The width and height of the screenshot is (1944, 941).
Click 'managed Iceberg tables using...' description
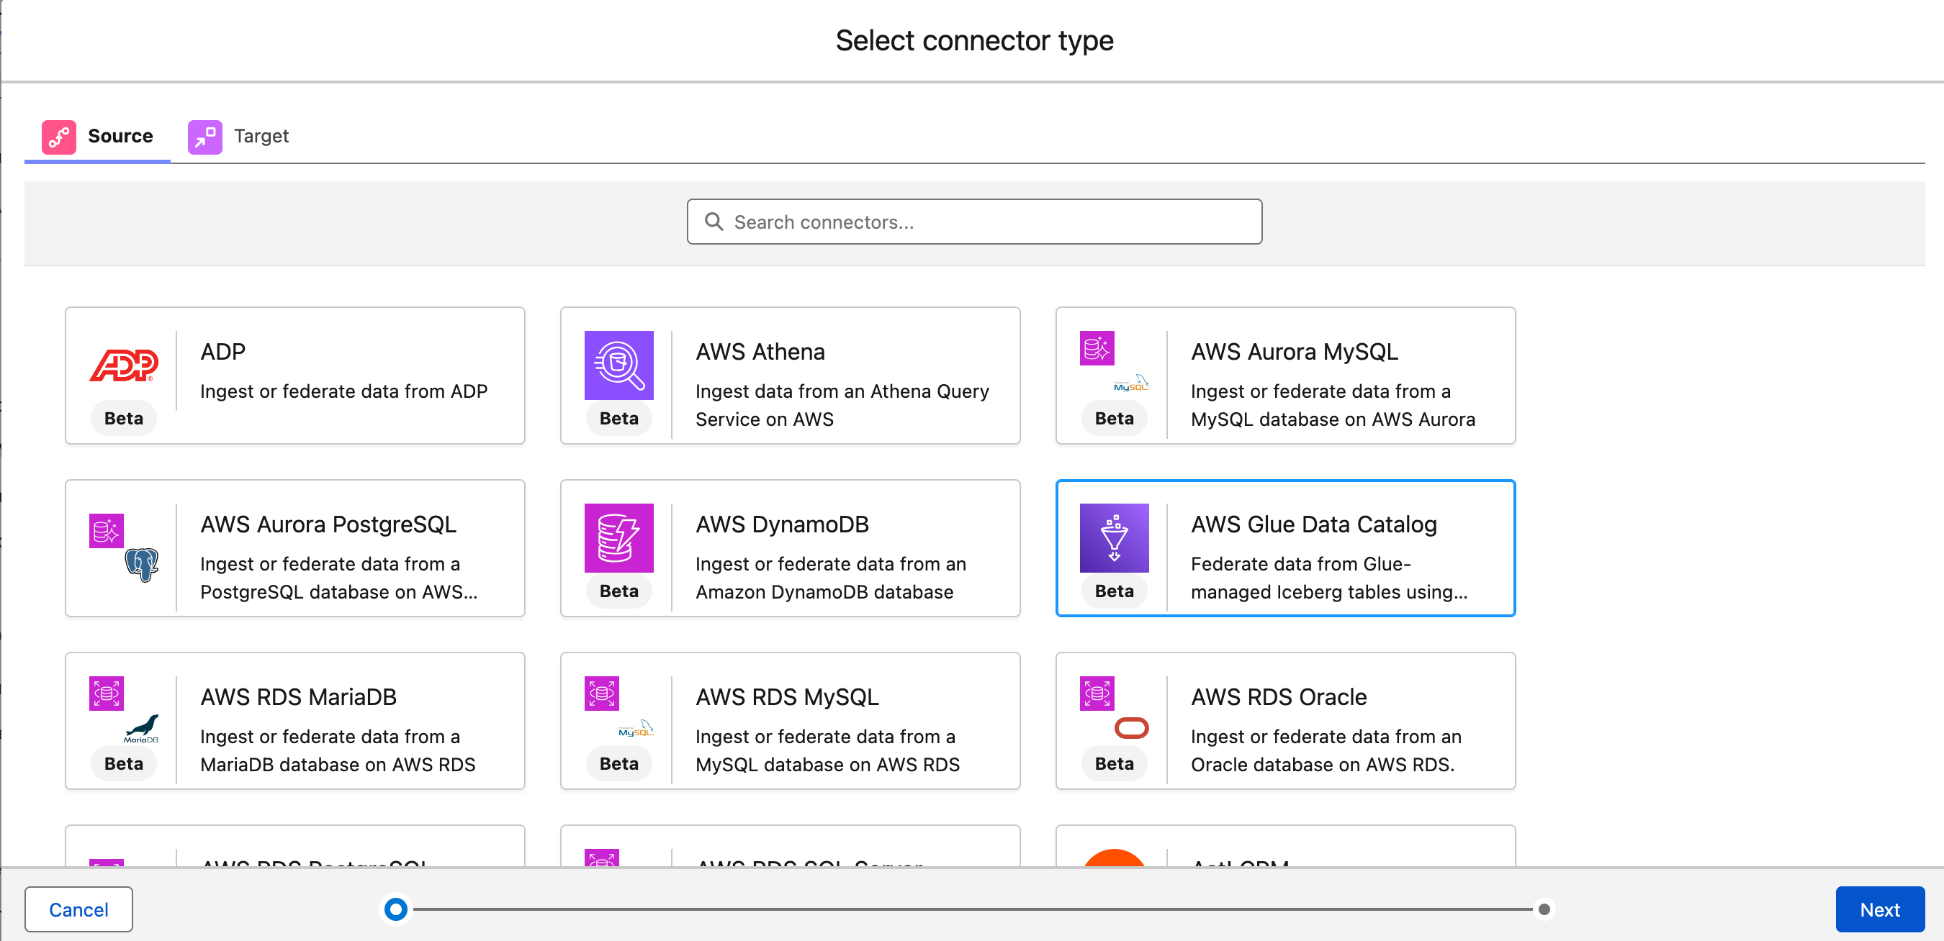tap(1329, 592)
